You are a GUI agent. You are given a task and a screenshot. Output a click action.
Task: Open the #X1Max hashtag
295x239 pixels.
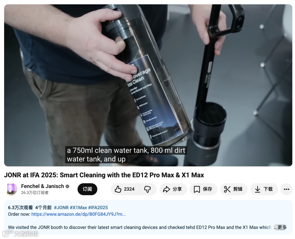click(x=78, y=208)
